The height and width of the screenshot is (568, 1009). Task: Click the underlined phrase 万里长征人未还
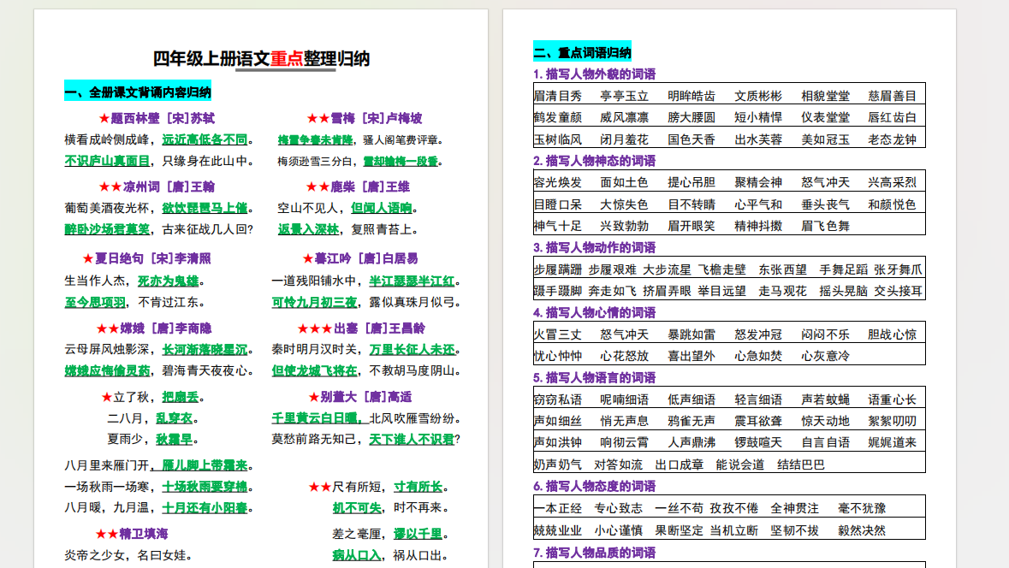tap(412, 350)
